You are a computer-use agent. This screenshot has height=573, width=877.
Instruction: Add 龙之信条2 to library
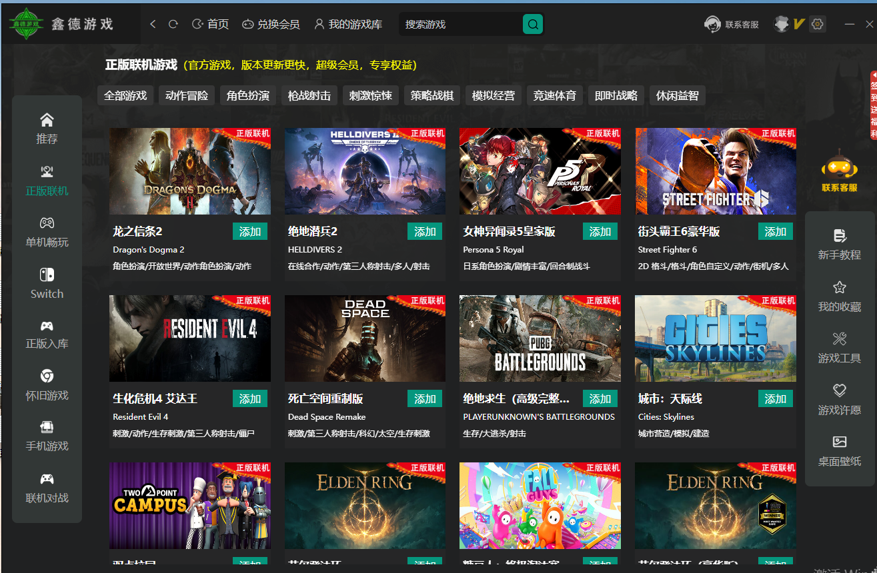[x=250, y=231]
